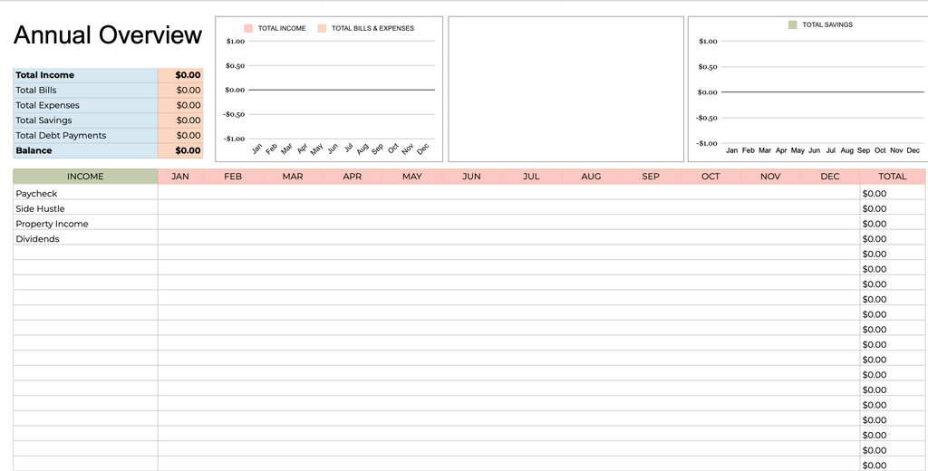Select the empty middle chart area
The width and height of the screenshot is (928, 471).
(x=565, y=89)
